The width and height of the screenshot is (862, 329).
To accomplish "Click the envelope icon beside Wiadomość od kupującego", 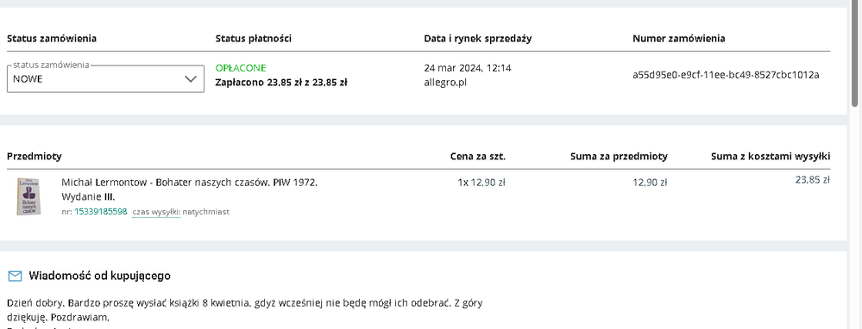I will (x=15, y=276).
